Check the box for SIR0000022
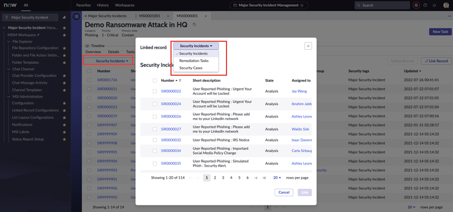The image size is (453, 212). (155, 91)
